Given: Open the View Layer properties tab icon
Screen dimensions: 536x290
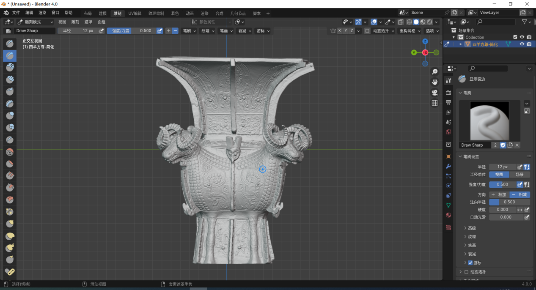Looking at the screenshot, I should tap(448, 112).
